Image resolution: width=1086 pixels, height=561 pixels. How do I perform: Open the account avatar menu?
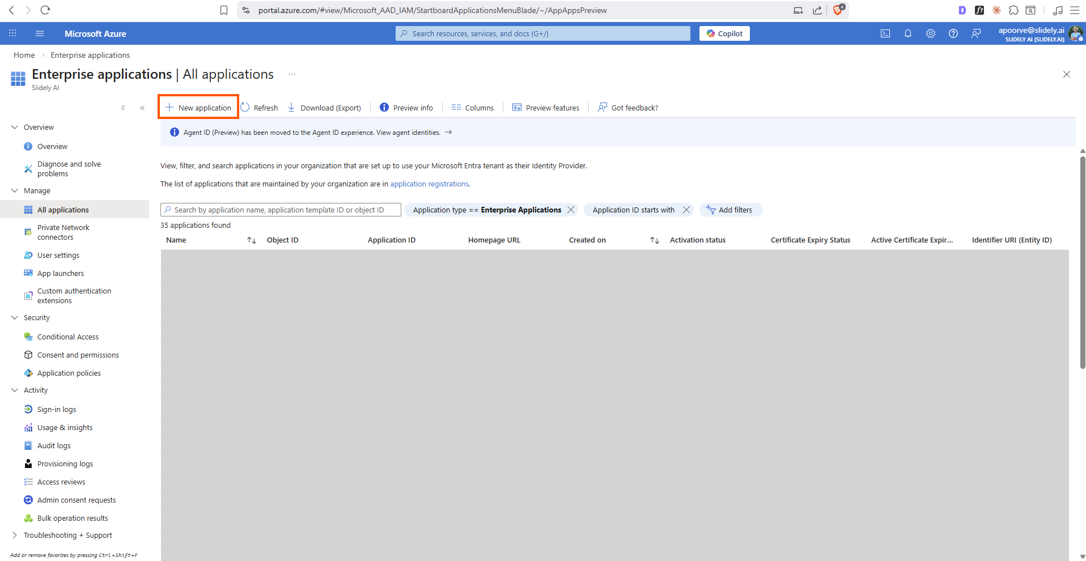pyautogui.click(x=1075, y=34)
